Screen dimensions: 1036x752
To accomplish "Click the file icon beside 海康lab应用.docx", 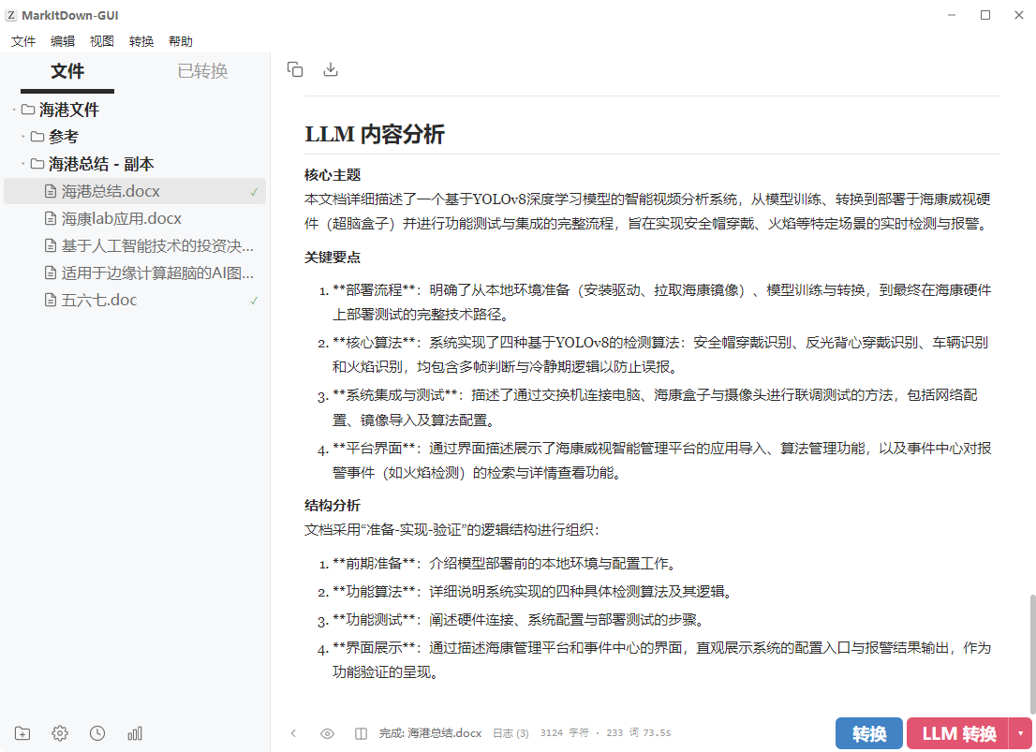I will [x=51, y=218].
